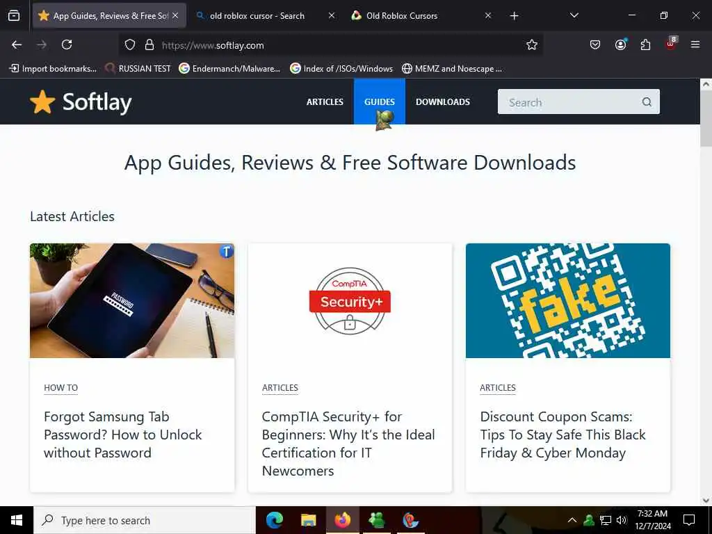This screenshot has width=712, height=534.
Task: Open fake QR code thumbnail
Action: [568, 300]
